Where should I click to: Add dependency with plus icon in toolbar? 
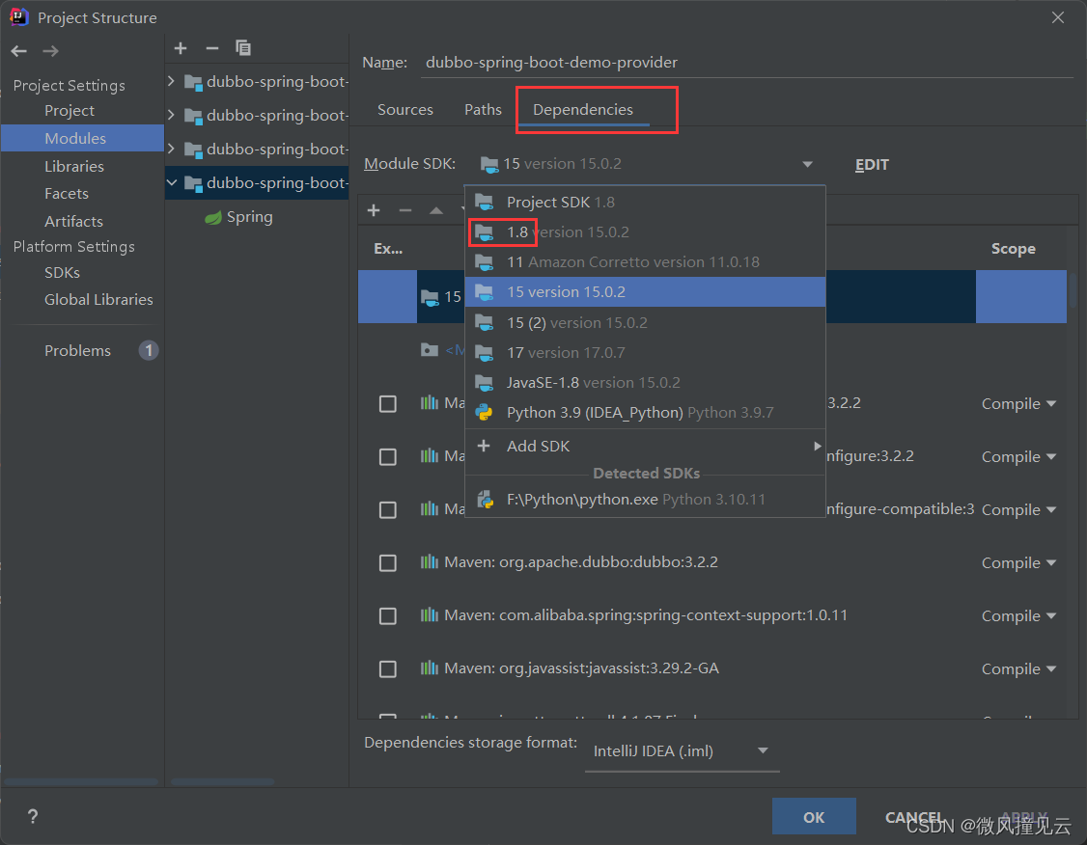tap(374, 210)
